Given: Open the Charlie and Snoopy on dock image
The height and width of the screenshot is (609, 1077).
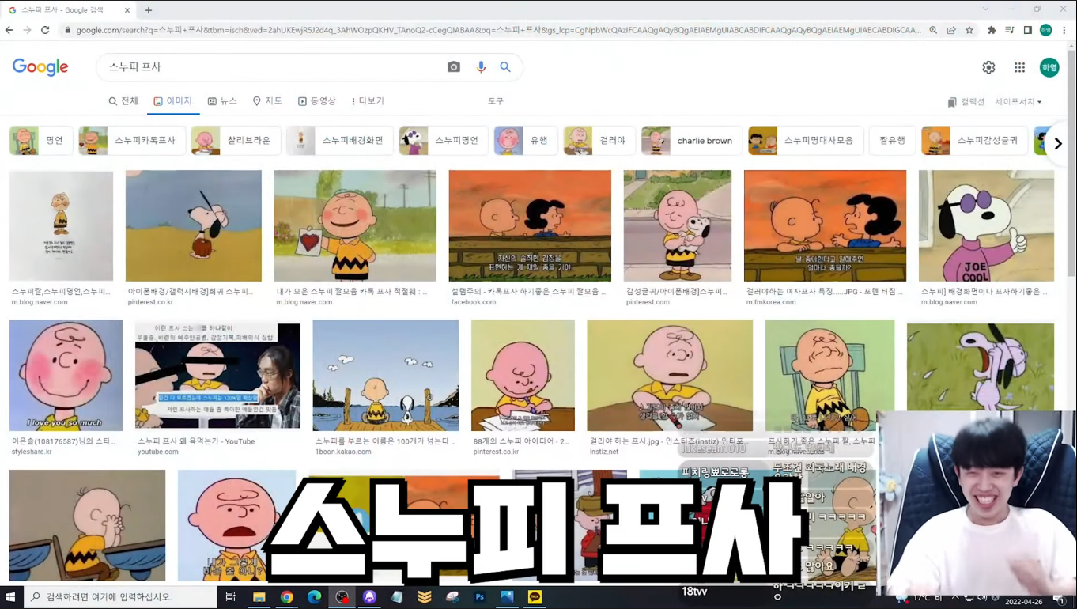Looking at the screenshot, I should (x=386, y=375).
